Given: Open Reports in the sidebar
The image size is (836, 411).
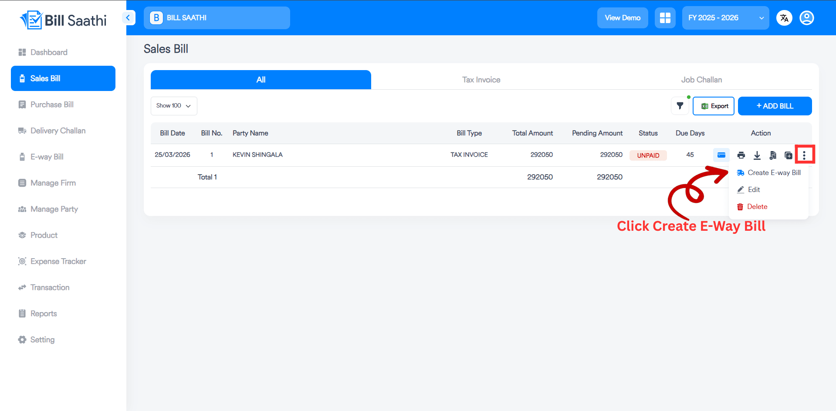Looking at the screenshot, I should pyautogui.click(x=63, y=313).
